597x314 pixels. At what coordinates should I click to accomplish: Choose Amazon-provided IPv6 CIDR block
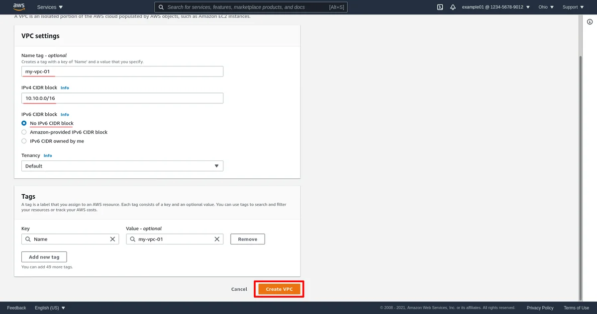point(24,132)
